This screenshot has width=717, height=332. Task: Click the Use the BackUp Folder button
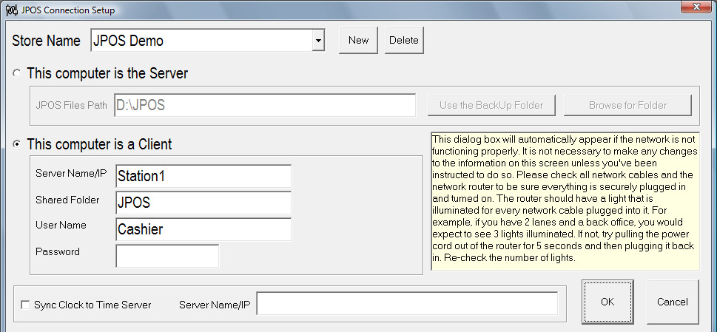[491, 105]
